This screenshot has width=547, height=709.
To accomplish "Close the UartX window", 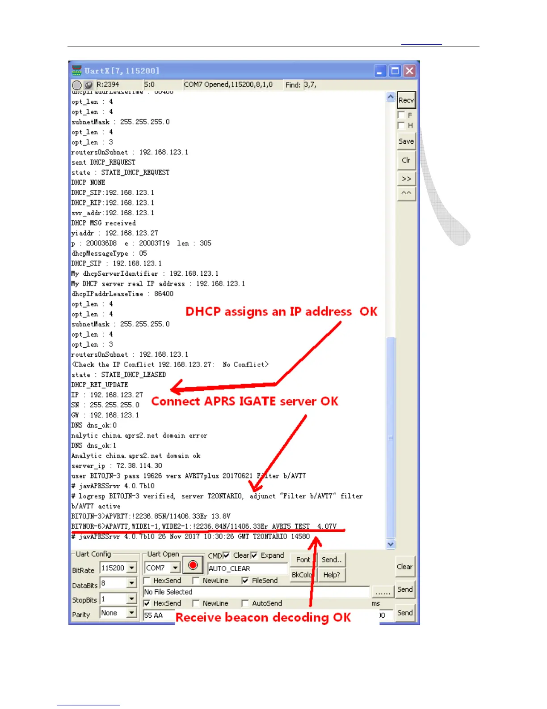I will point(409,71).
